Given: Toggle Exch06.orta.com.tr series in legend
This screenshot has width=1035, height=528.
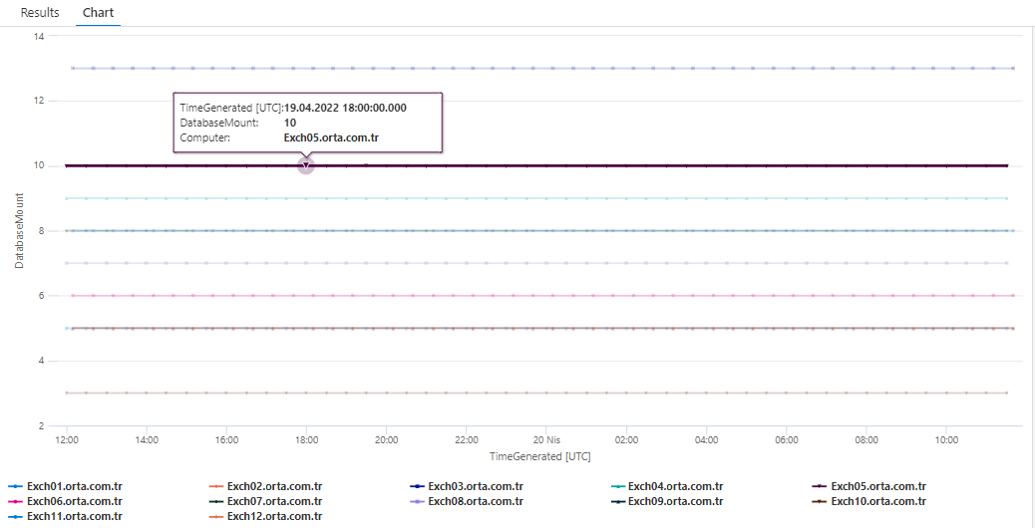Looking at the screenshot, I should [65, 502].
